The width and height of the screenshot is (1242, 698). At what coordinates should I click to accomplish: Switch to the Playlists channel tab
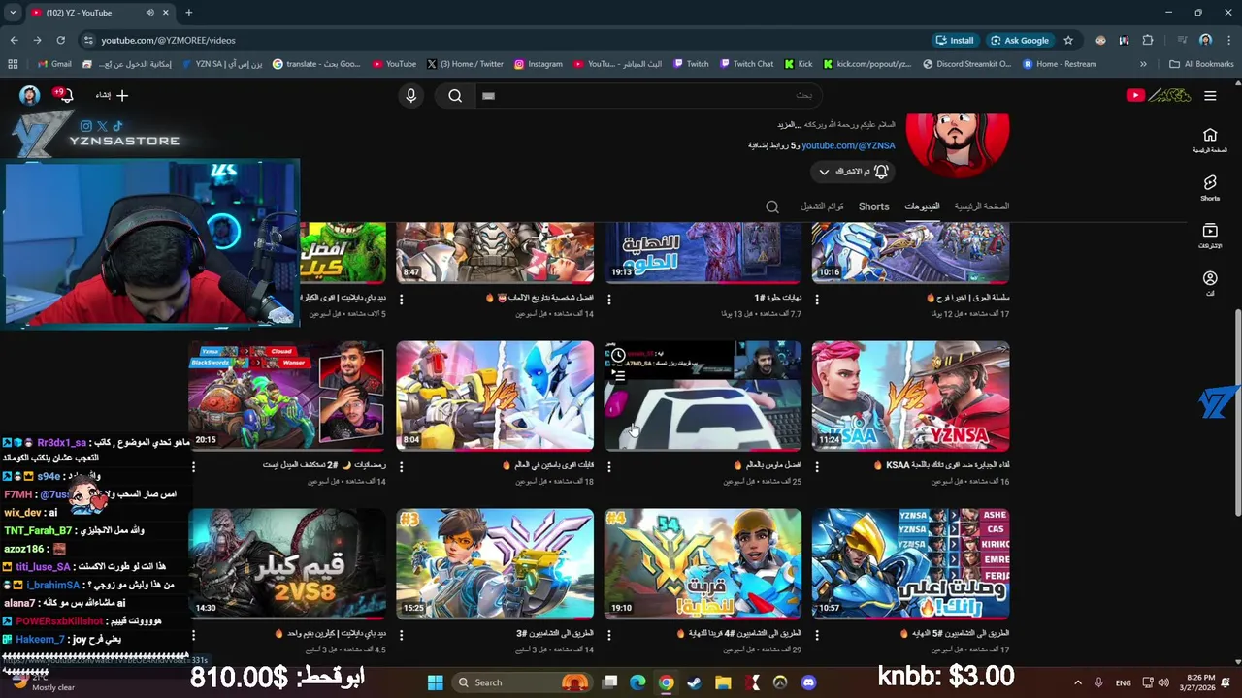(x=822, y=206)
